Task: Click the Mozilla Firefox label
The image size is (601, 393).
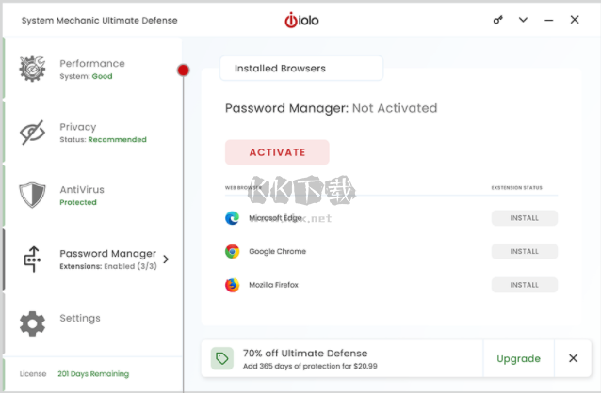Action: [273, 285]
